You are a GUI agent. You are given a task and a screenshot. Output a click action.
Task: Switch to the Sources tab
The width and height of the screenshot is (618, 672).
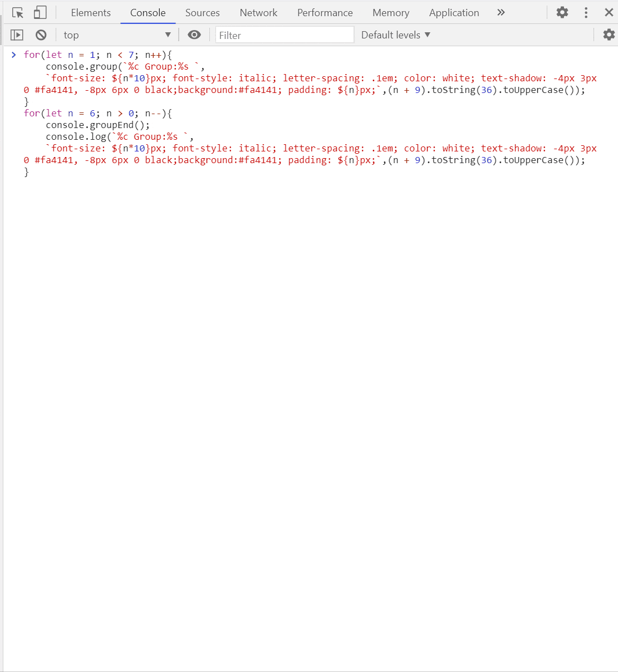pos(203,12)
